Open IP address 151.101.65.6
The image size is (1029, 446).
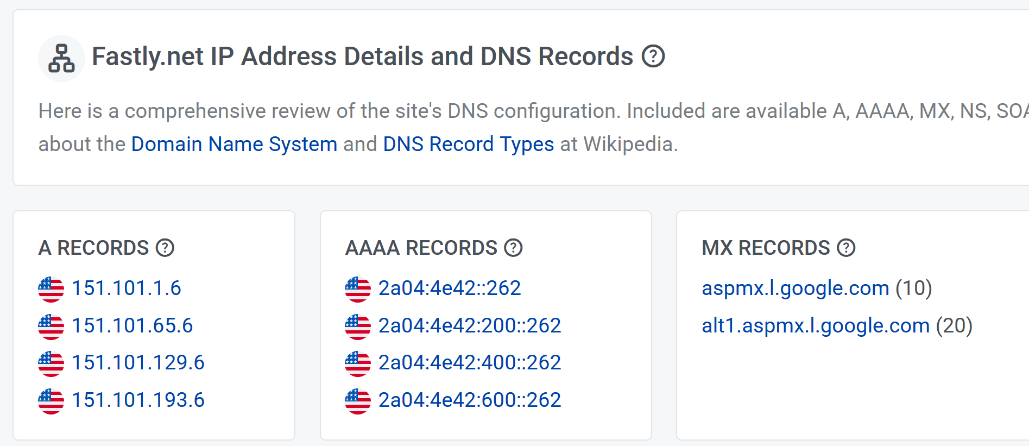click(x=132, y=325)
